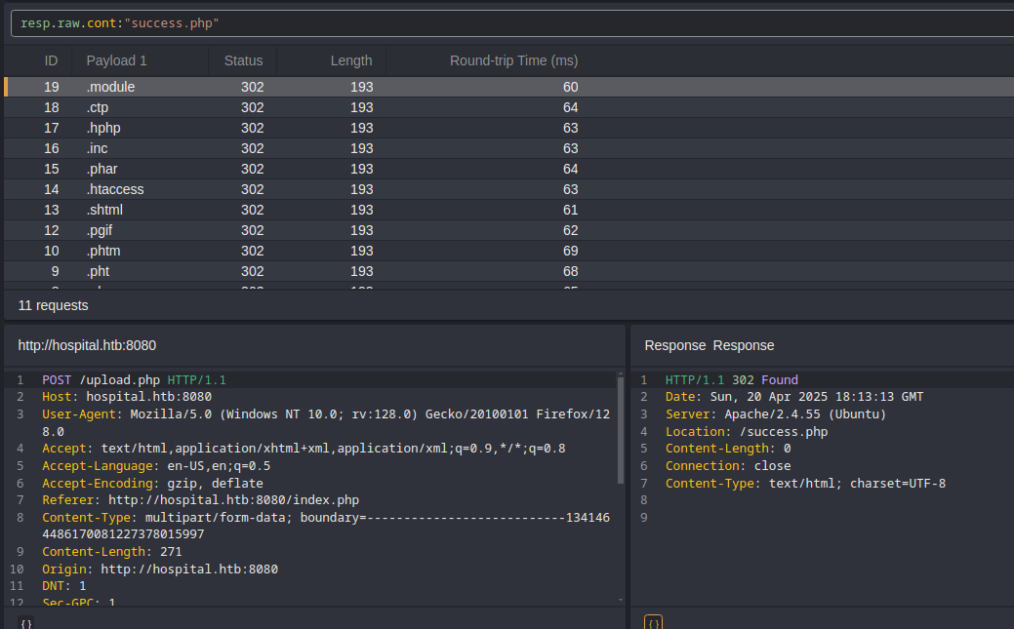Click the Content-Length: 0 response line

pos(728,449)
